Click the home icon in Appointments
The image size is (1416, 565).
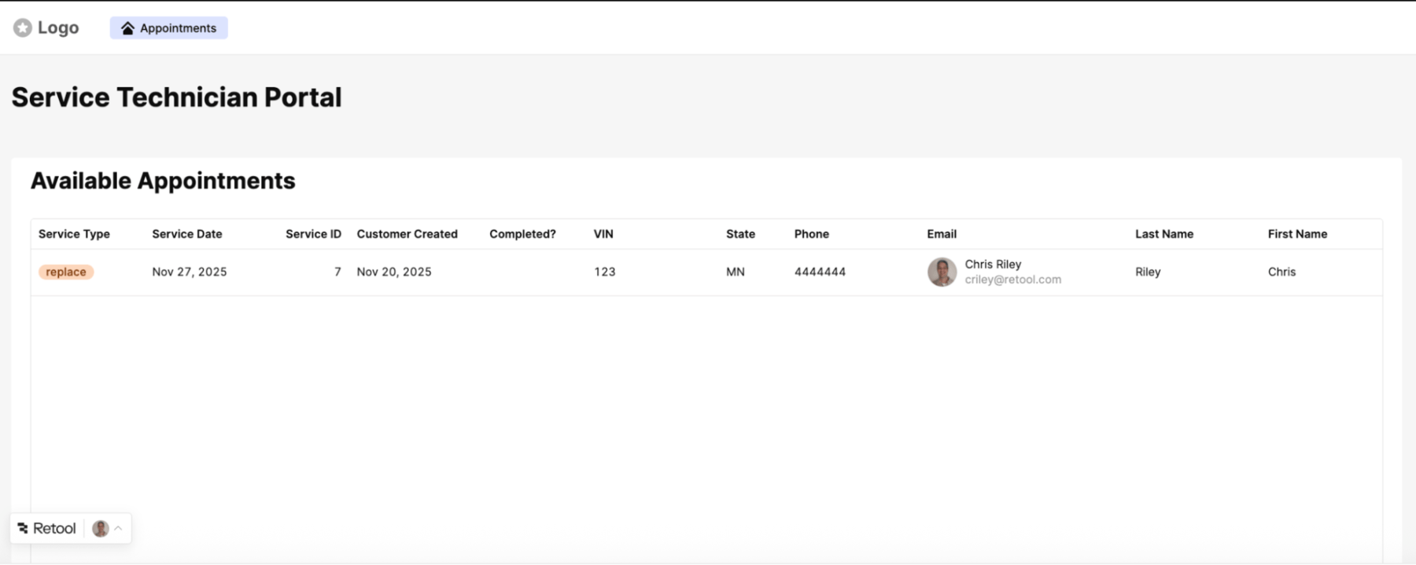pyautogui.click(x=127, y=28)
